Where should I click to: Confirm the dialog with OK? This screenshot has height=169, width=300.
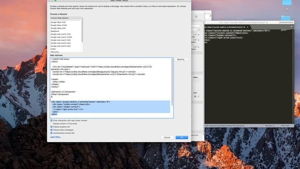182,138
